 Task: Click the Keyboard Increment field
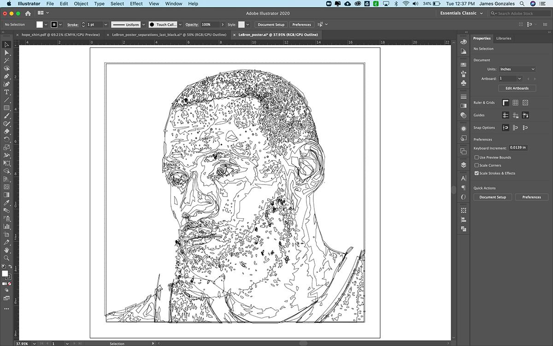coord(518,148)
